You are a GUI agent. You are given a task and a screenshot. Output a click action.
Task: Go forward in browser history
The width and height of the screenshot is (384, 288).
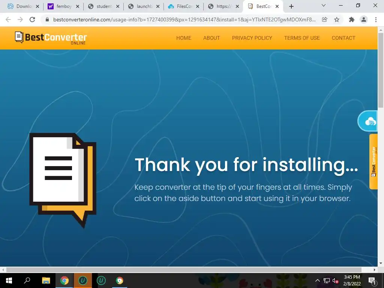pos(20,19)
